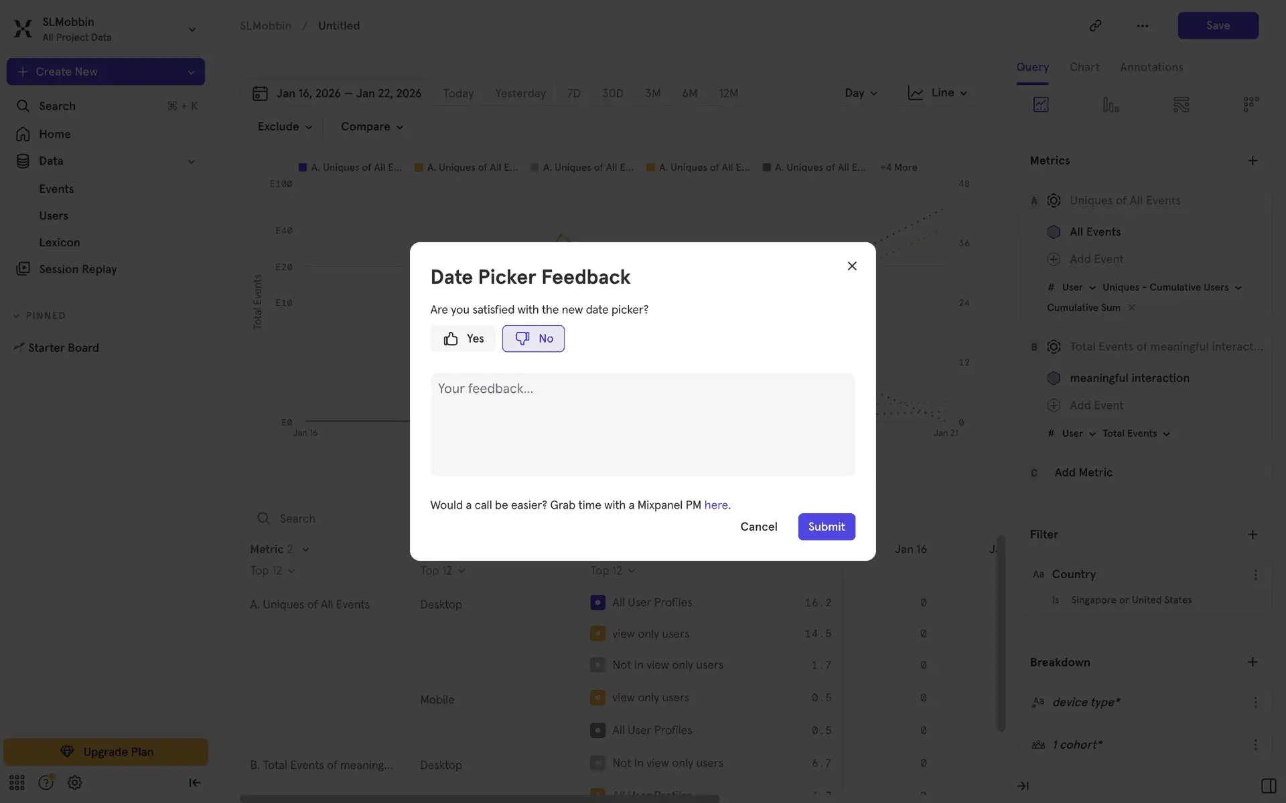Collapse the left sidebar with arrow icon
Image resolution: width=1286 pixels, height=803 pixels.
coord(194,782)
